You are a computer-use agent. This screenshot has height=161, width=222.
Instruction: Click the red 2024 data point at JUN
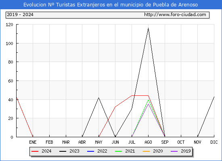pyautogui.click(x=115, y=107)
